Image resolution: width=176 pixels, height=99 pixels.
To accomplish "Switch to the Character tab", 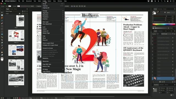I will click(160, 31).
